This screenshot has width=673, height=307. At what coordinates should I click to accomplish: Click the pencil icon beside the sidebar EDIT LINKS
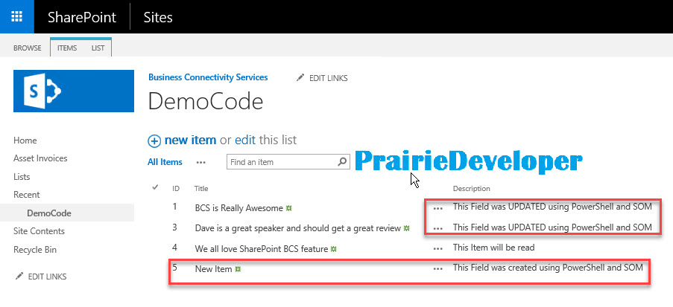pos(19,277)
